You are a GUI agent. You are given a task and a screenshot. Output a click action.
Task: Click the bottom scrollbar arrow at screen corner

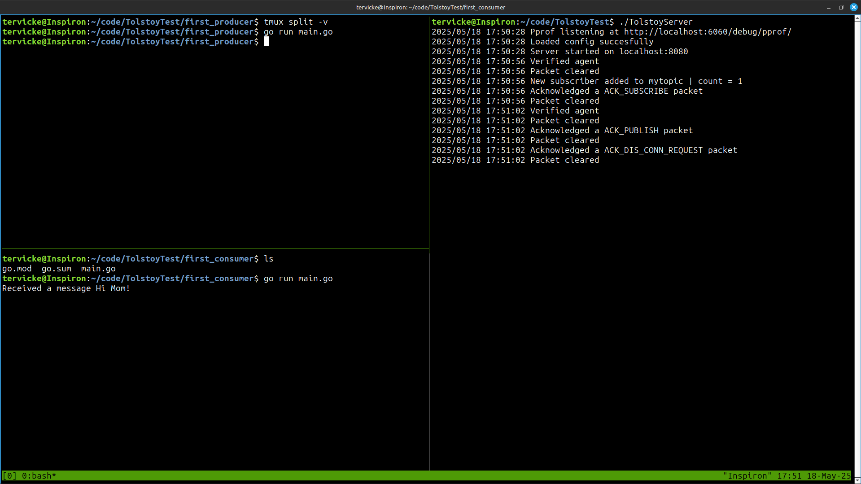point(857,480)
